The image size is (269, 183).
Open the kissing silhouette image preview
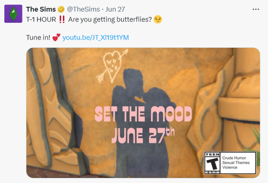pyautogui.click(x=143, y=113)
